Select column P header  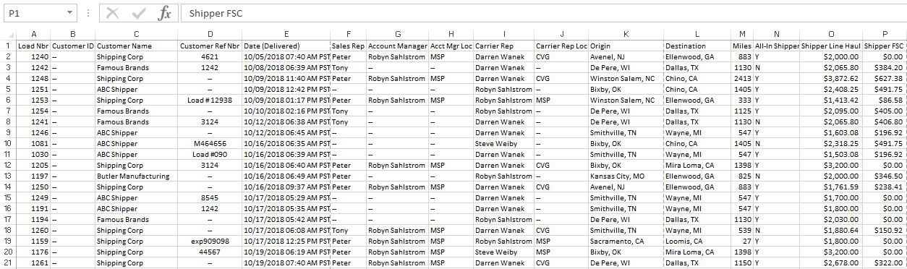point(885,34)
